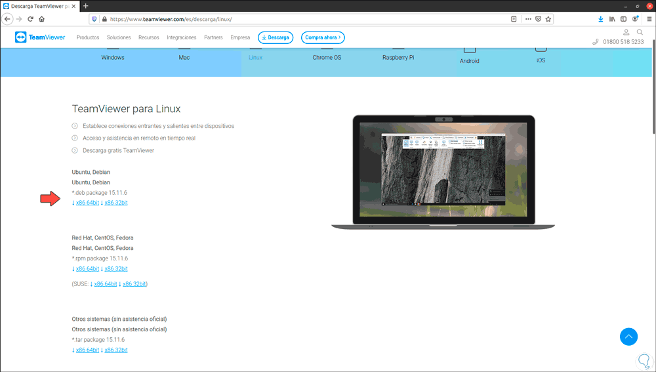This screenshot has width=656, height=372.
Task: Open the Integraciones menu
Action: tap(182, 37)
